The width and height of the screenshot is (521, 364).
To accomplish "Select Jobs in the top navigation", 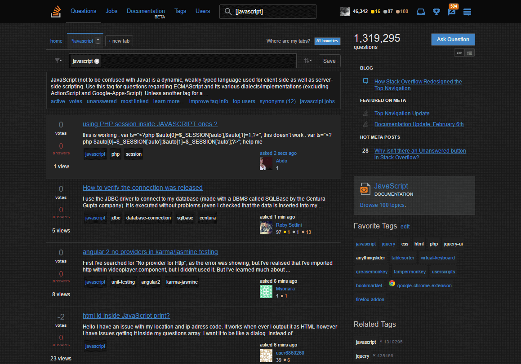I will click(x=111, y=11).
